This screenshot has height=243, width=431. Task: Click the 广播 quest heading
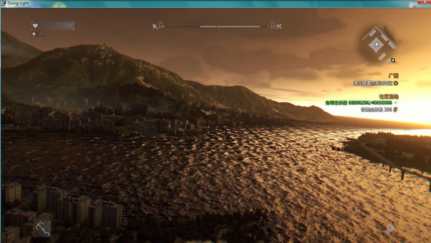(393, 76)
